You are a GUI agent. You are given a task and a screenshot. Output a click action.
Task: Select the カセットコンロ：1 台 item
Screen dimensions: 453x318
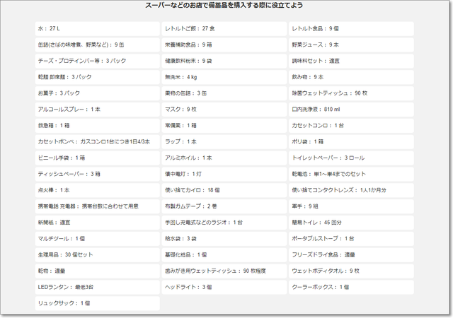point(351,125)
